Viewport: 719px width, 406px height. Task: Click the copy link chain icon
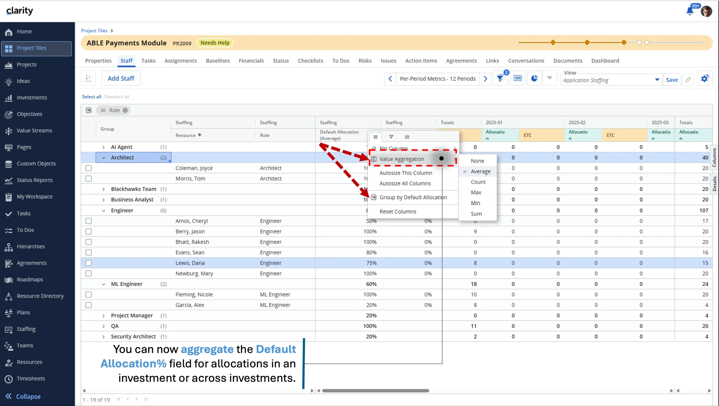[688, 80]
